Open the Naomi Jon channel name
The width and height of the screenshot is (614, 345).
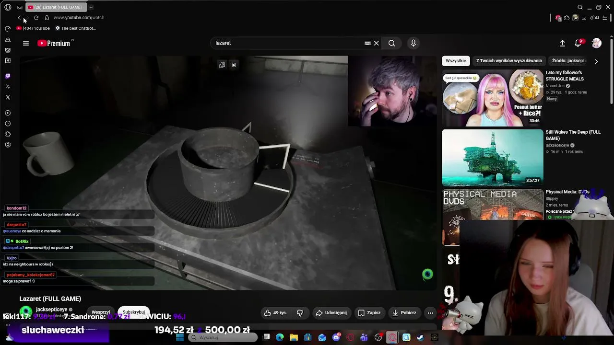coord(555,86)
